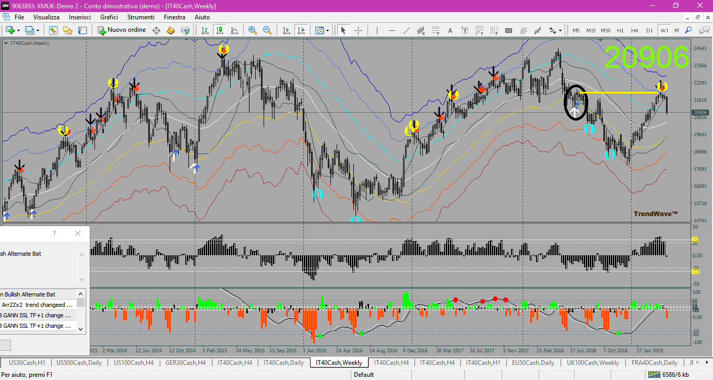The height and width of the screenshot is (380, 713).
Task: Select the text A tool
Action: (450, 30)
